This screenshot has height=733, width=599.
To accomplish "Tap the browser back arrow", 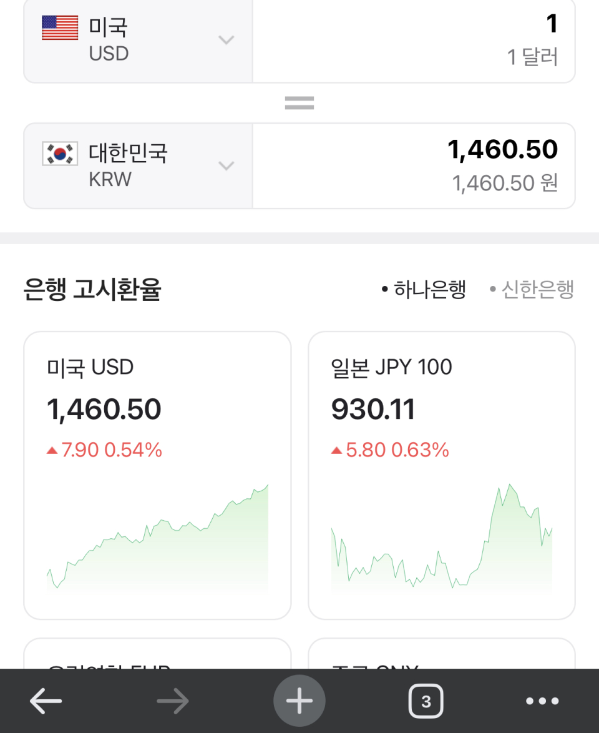I will click(46, 702).
